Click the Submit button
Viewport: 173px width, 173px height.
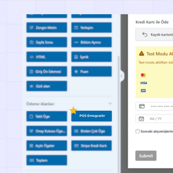click(x=146, y=156)
